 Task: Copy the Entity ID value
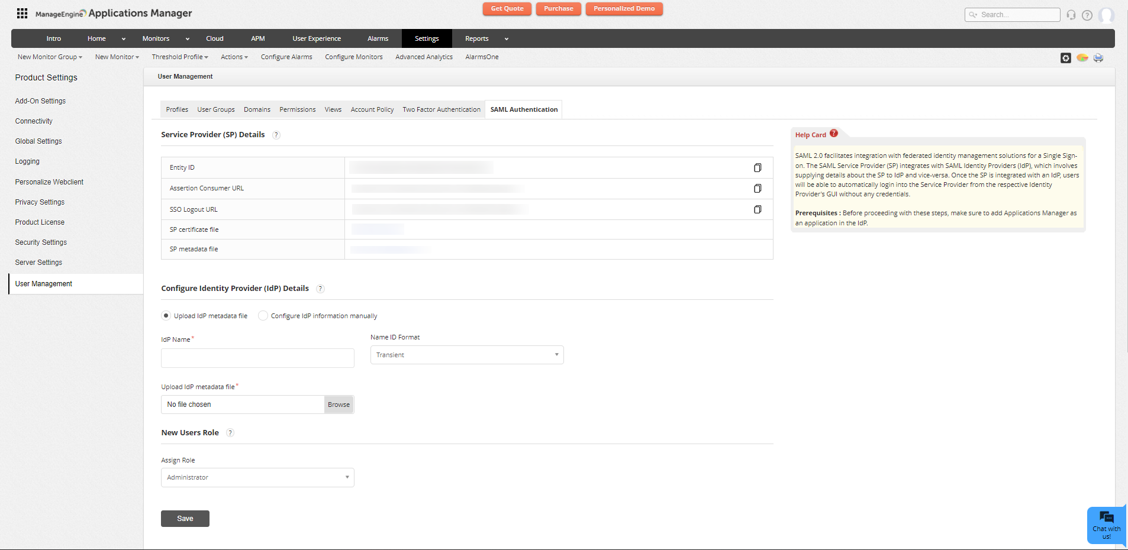(x=757, y=168)
